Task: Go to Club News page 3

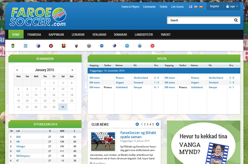Action: click(148, 124)
